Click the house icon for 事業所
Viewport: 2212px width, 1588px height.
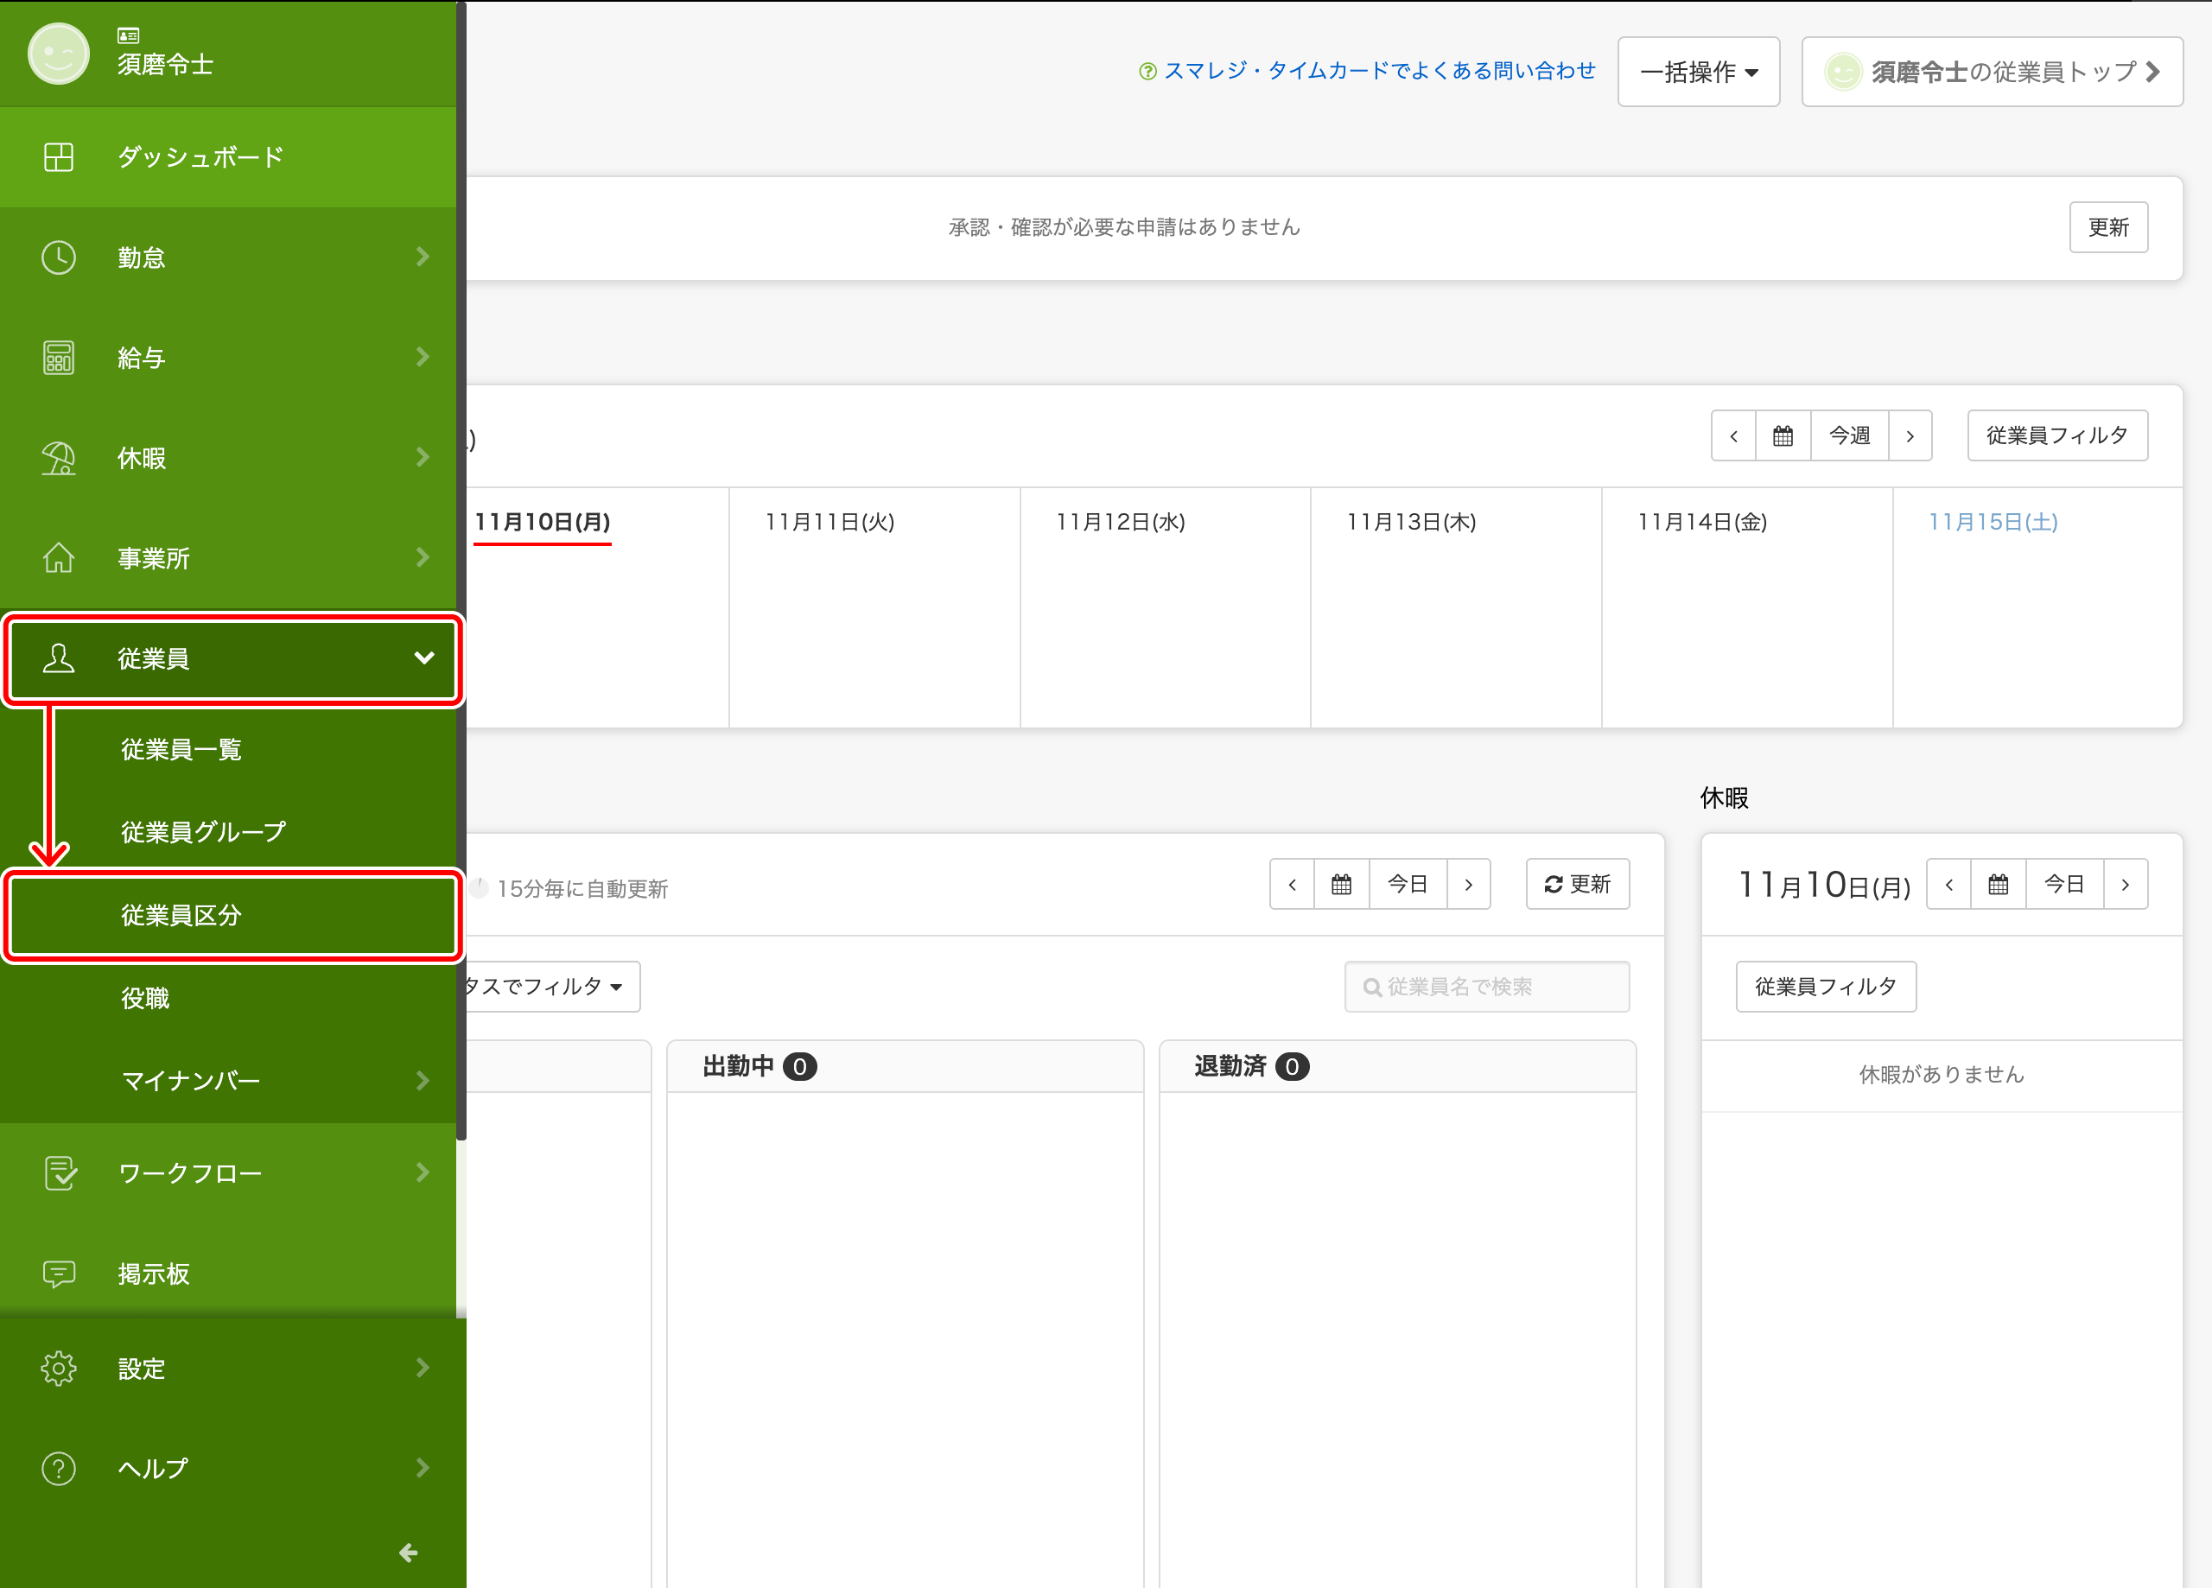click(x=59, y=558)
